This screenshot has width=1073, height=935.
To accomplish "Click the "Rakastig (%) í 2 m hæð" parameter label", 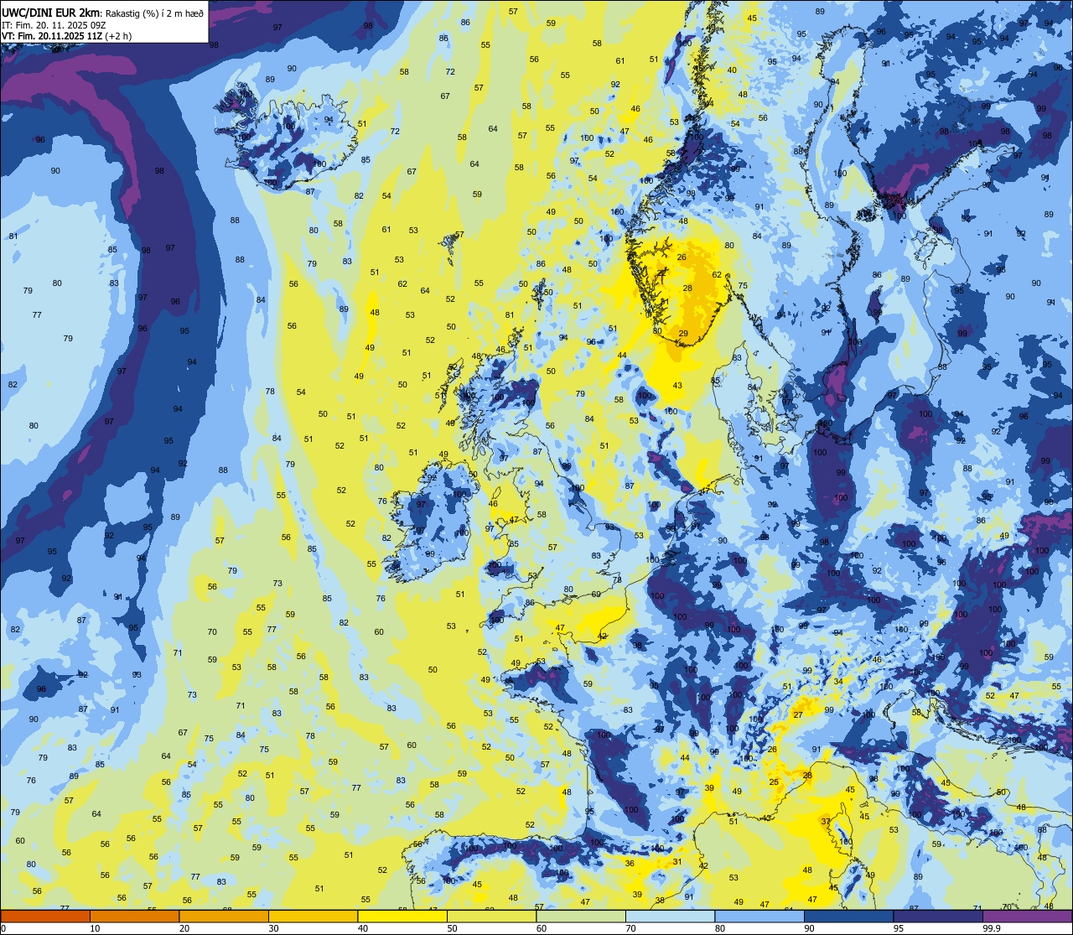I will [x=155, y=13].
